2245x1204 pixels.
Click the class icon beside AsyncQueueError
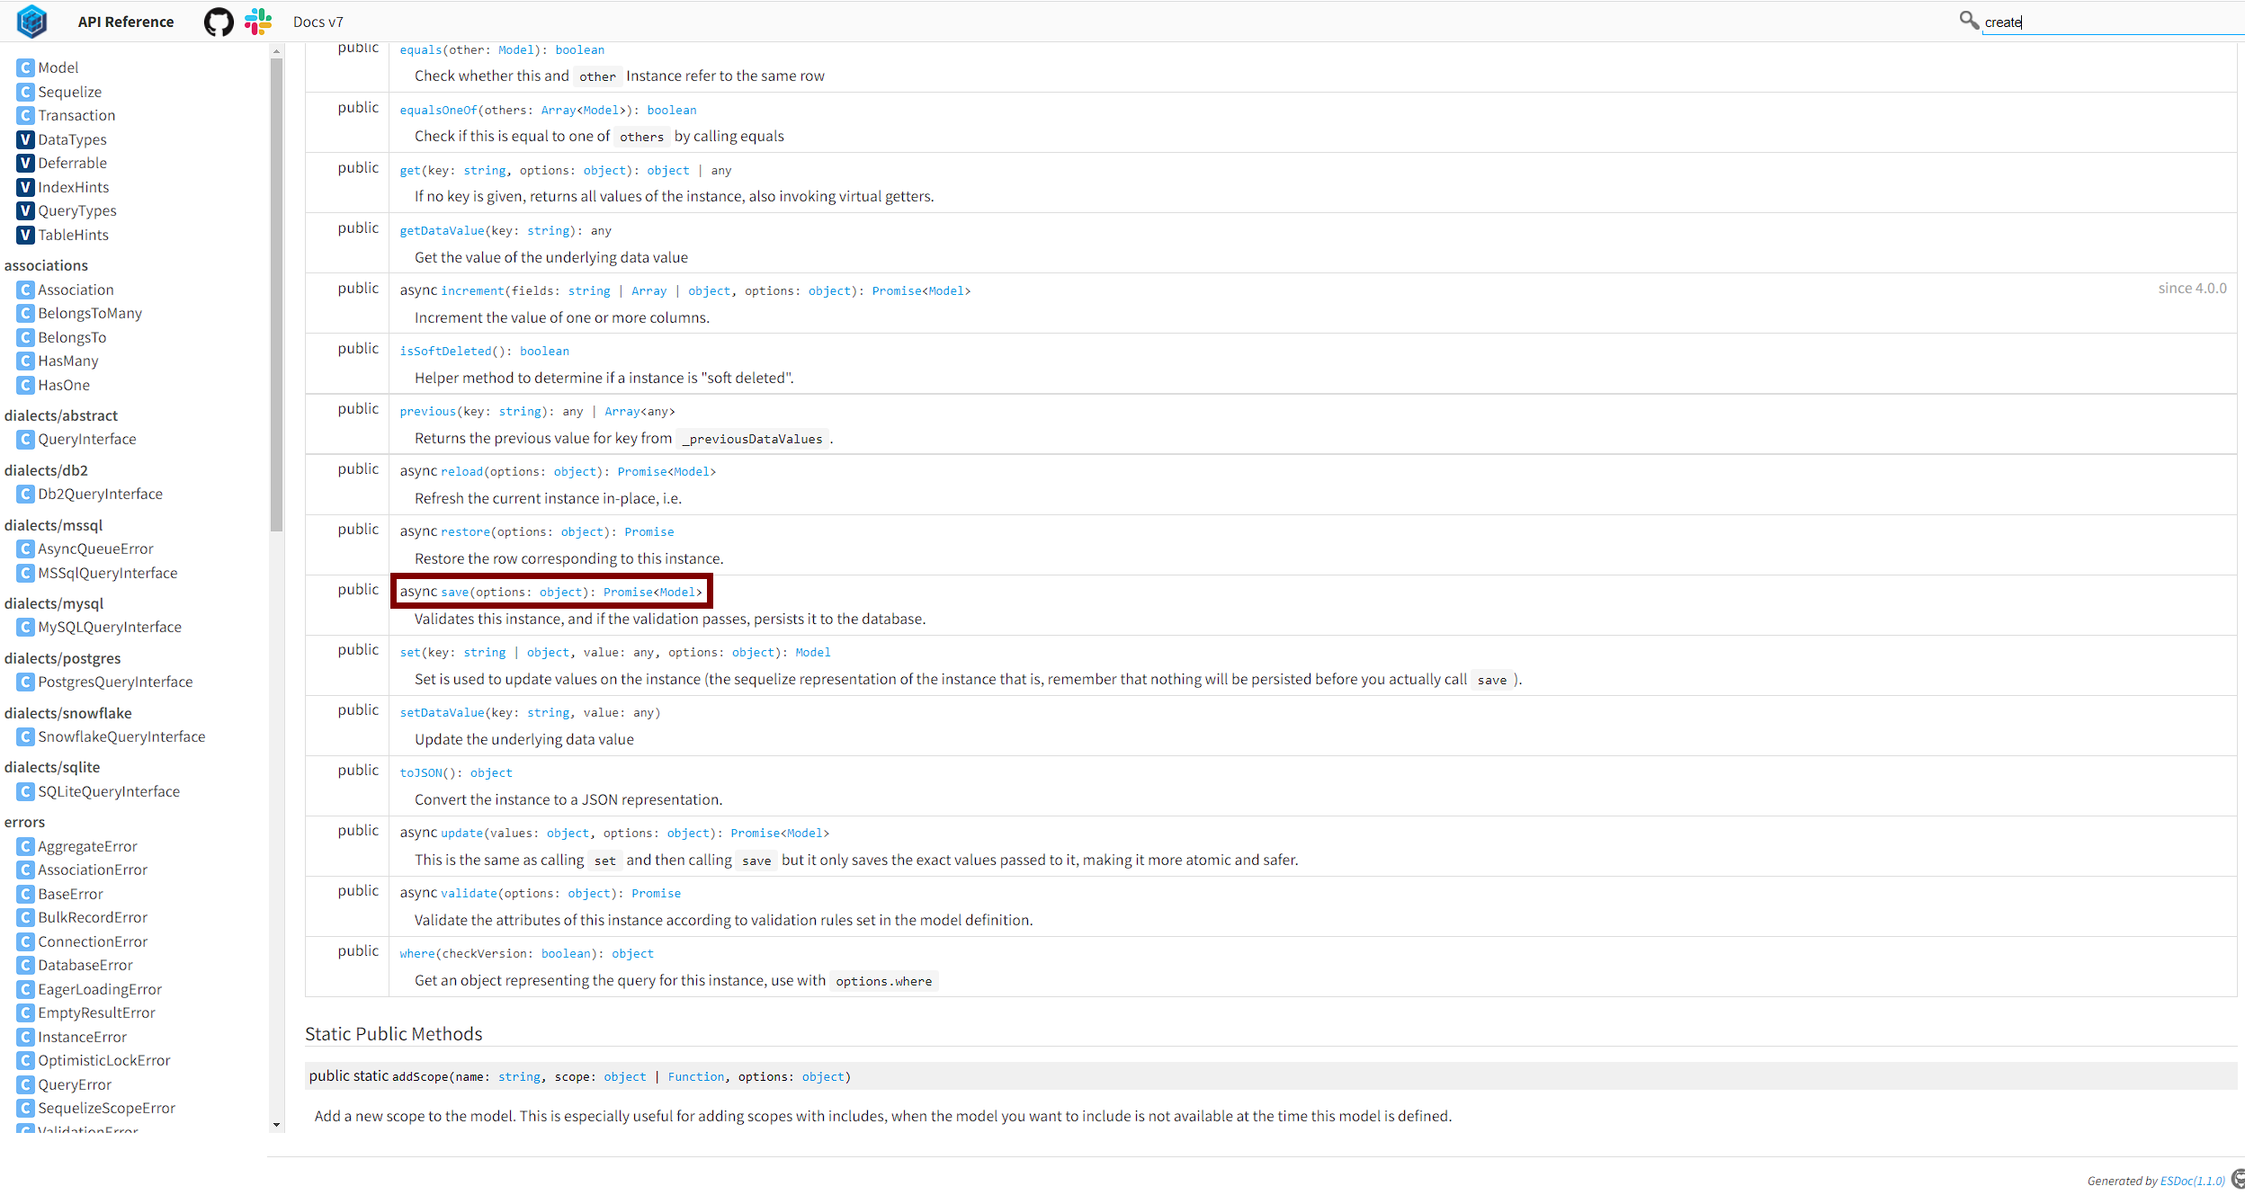pos(26,548)
